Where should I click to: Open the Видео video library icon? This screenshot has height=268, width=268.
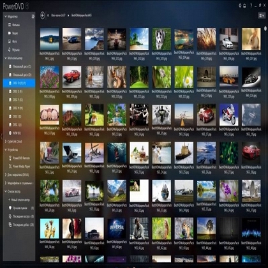pos(10,33)
